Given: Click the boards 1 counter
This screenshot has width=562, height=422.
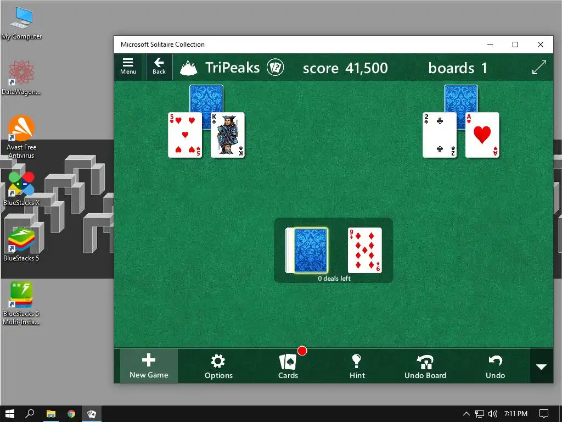Looking at the screenshot, I should 458,68.
